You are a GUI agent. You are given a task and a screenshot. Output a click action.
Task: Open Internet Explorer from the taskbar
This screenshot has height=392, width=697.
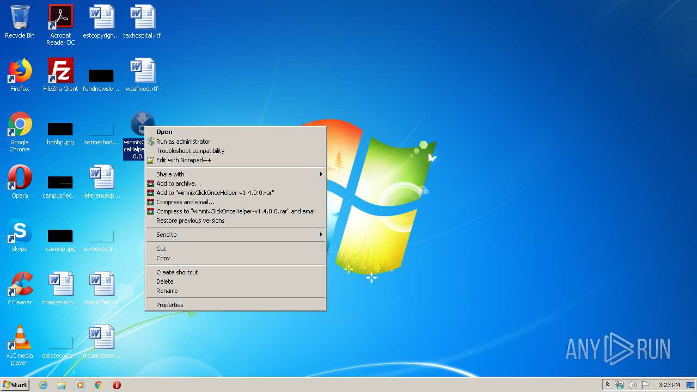click(43, 385)
